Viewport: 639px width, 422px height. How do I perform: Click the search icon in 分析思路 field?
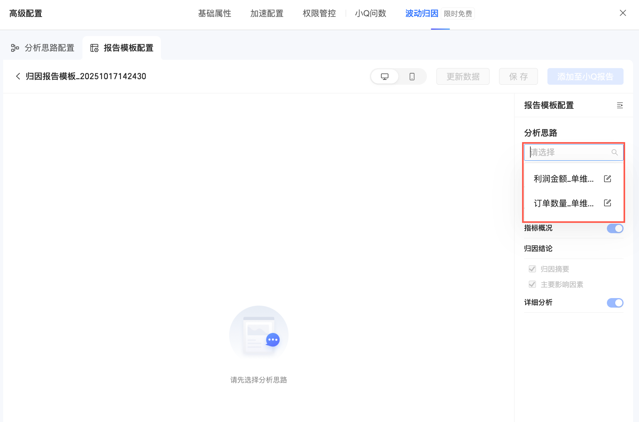tap(614, 152)
